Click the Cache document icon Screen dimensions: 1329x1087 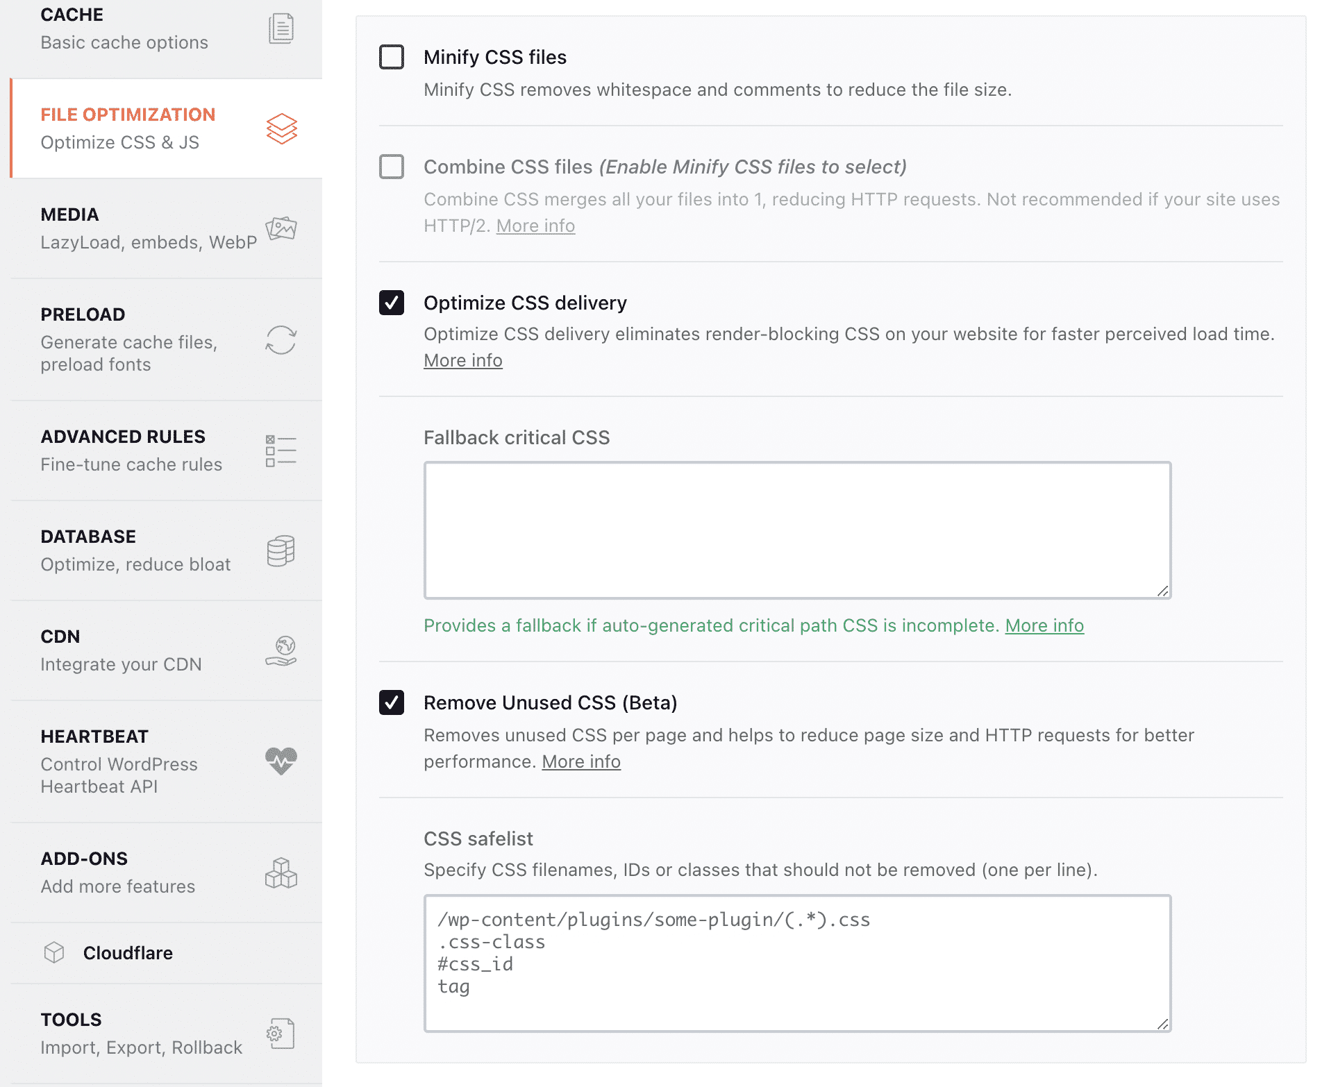[x=281, y=28]
